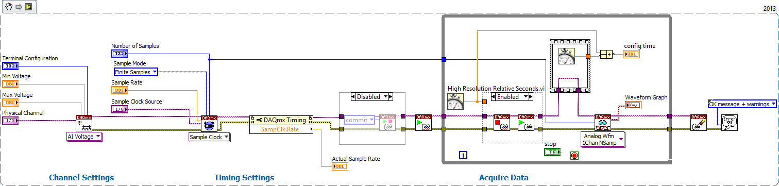Click the arrow icon in snippet header
The height and width of the screenshot is (186, 779).
point(18,7)
